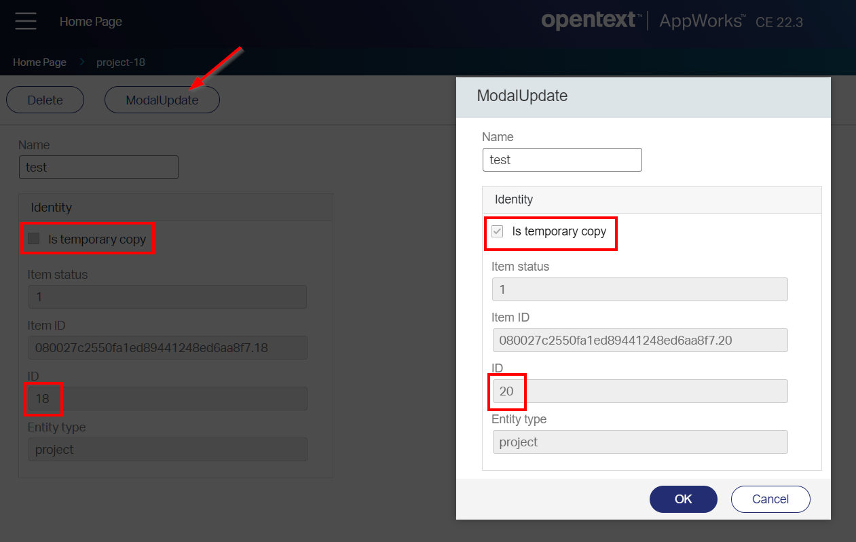
Task: Click the Item status field in dialog
Action: click(639, 289)
